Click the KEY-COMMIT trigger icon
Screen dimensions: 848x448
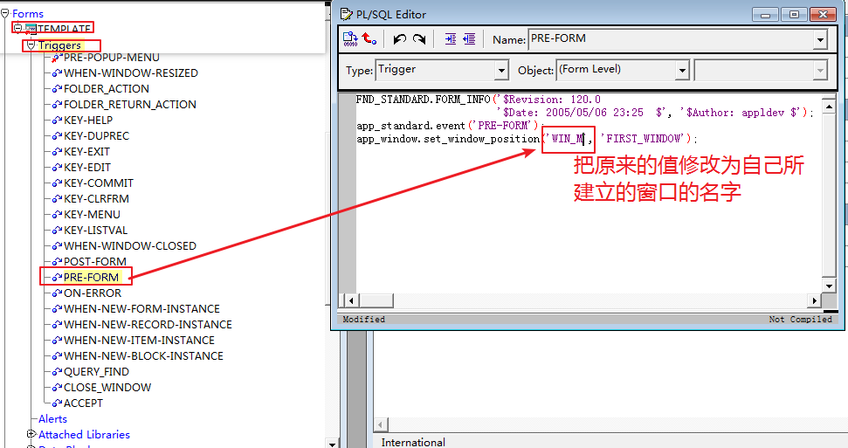click(x=57, y=183)
